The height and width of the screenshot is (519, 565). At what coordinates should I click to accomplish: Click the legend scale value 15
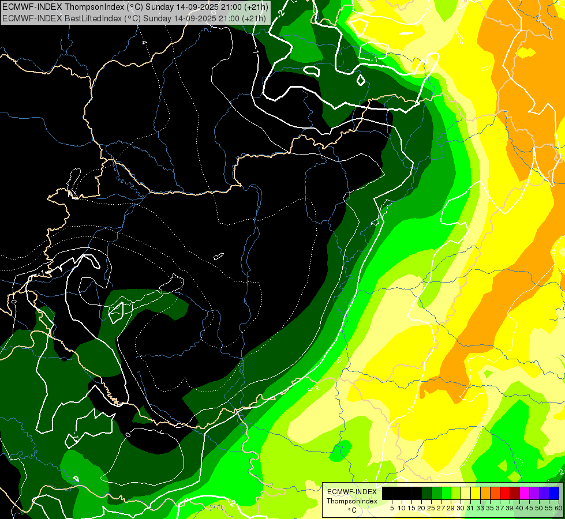(x=411, y=508)
